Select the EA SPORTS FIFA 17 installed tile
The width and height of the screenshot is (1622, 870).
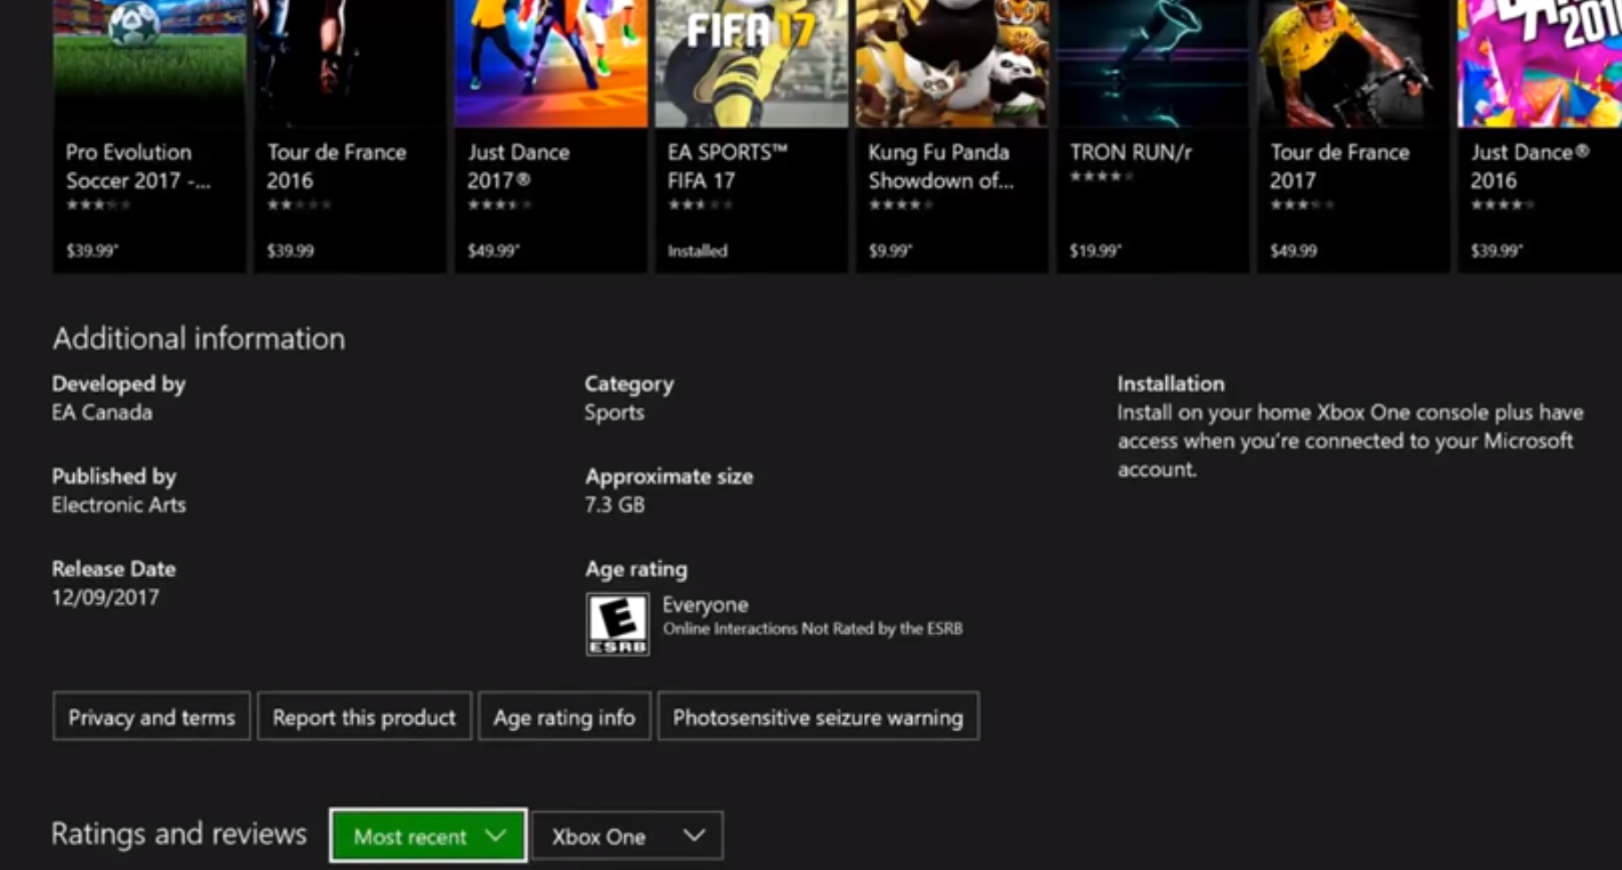tap(752, 135)
